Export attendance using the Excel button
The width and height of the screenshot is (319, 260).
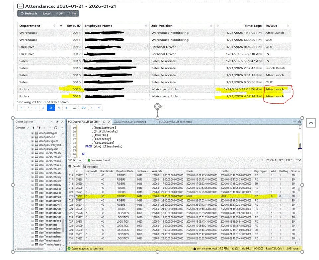46,13
